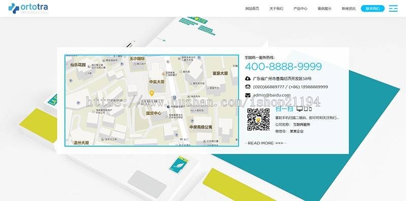Open the 关于我们 nav item
Screen dimensions: 406x201
276,9
